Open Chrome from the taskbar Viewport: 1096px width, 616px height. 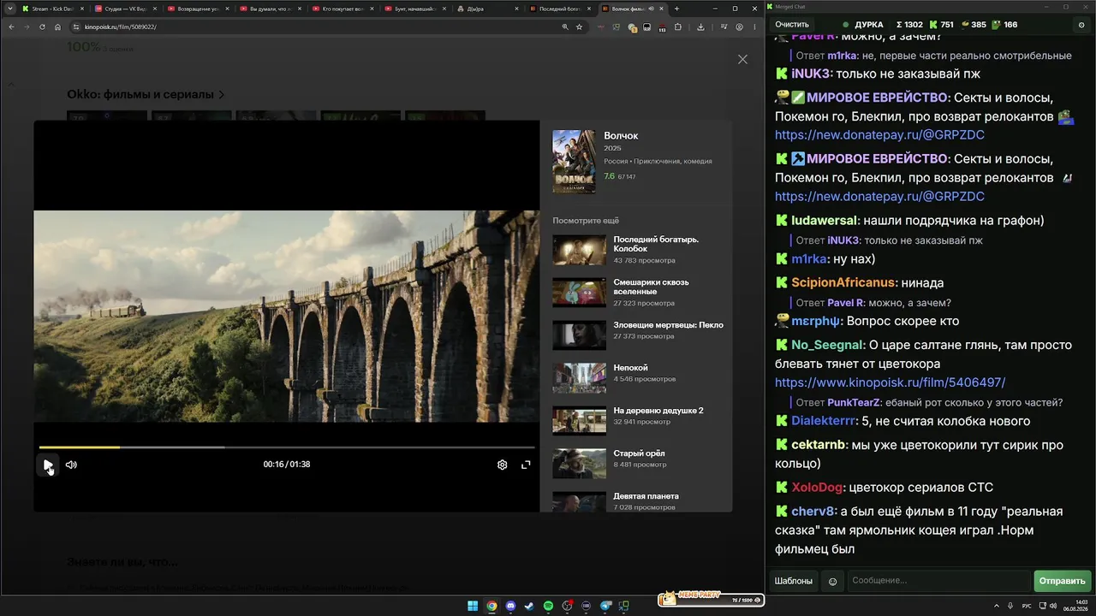click(491, 606)
